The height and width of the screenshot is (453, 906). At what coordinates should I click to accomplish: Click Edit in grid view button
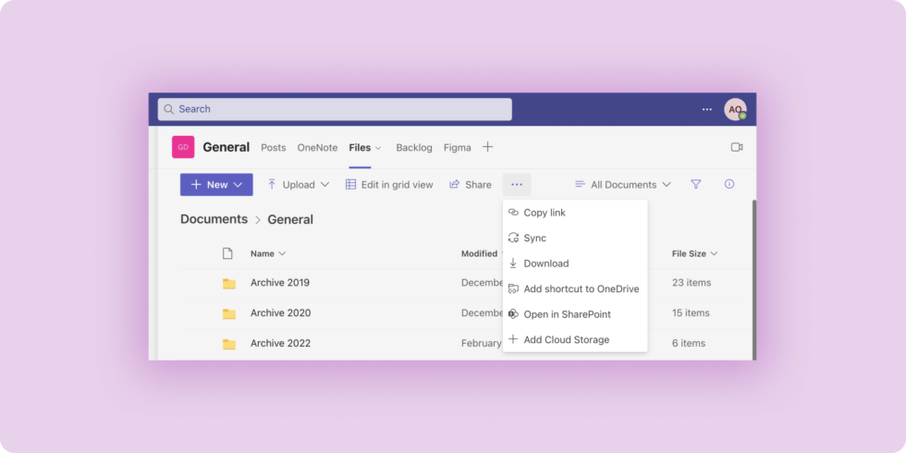click(389, 185)
